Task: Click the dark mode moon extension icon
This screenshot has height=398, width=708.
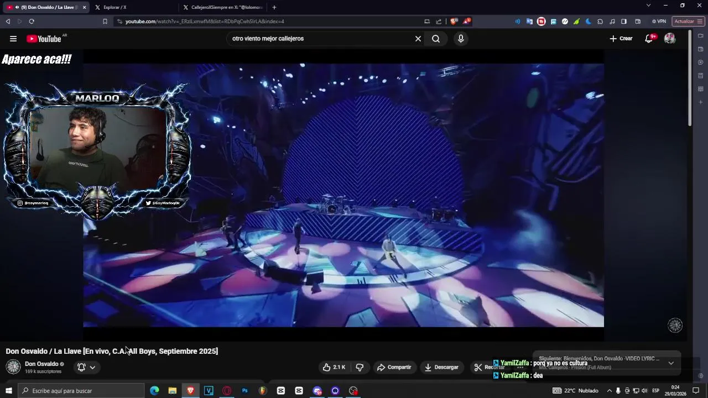Action: pyautogui.click(x=588, y=22)
